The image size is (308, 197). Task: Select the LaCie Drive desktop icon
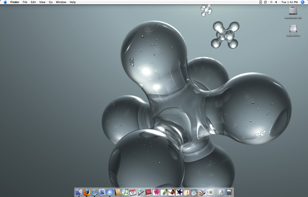click(293, 29)
